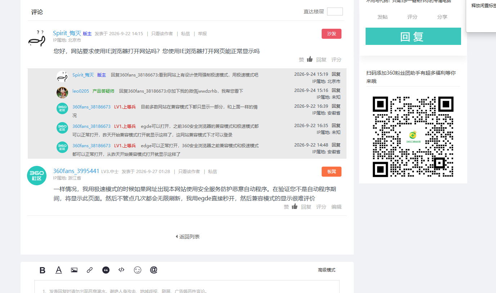Click the 板凳 floor badge
The height and width of the screenshot is (293, 496).
point(331,172)
